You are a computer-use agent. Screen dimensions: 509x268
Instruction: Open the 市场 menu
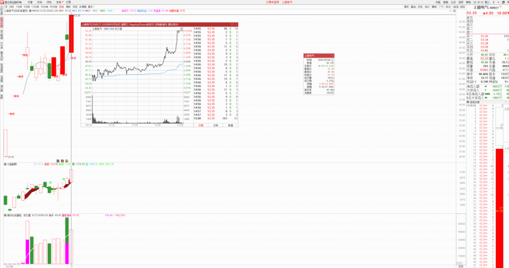click(40, 2)
